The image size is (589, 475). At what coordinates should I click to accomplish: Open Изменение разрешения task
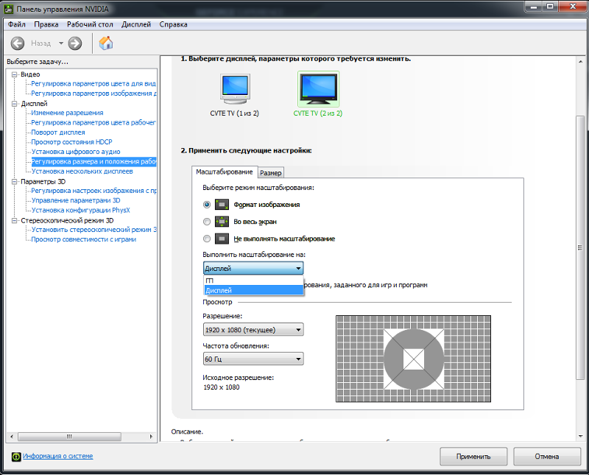pyautogui.click(x=67, y=113)
